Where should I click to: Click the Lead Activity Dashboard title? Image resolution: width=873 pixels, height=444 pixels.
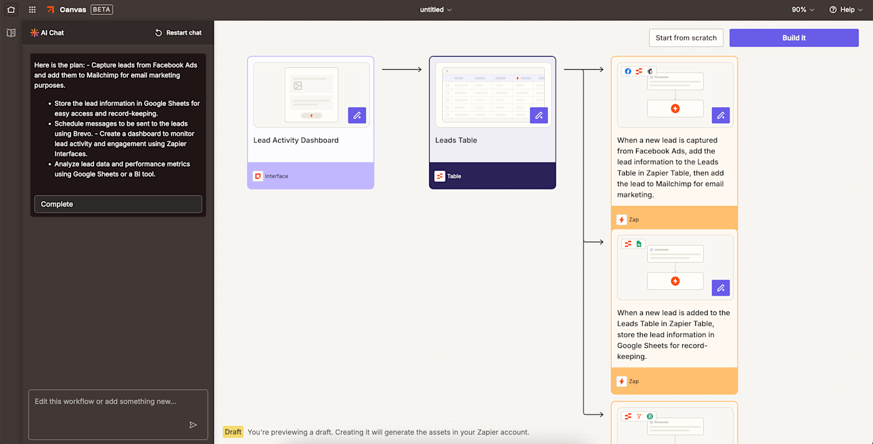(x=296, y=140)
